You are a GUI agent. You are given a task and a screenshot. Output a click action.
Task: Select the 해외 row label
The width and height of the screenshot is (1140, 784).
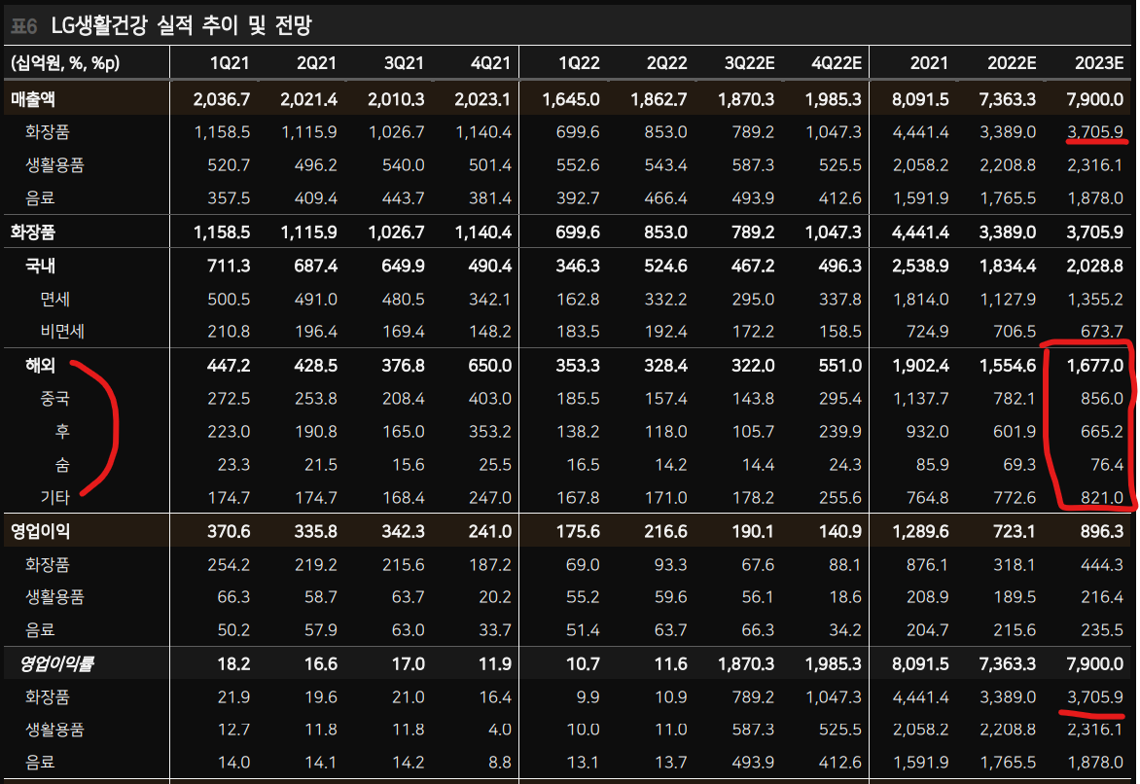tap(40, 365)
